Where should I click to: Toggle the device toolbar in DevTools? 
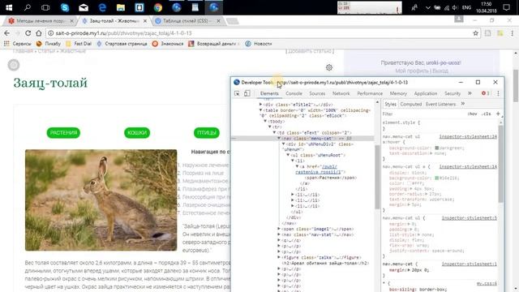(247, 94)
